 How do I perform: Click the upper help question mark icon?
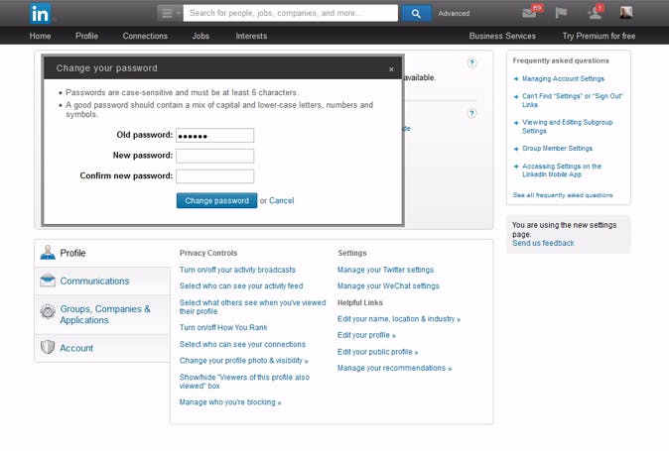pyautogui.click(x=471, y=63)
